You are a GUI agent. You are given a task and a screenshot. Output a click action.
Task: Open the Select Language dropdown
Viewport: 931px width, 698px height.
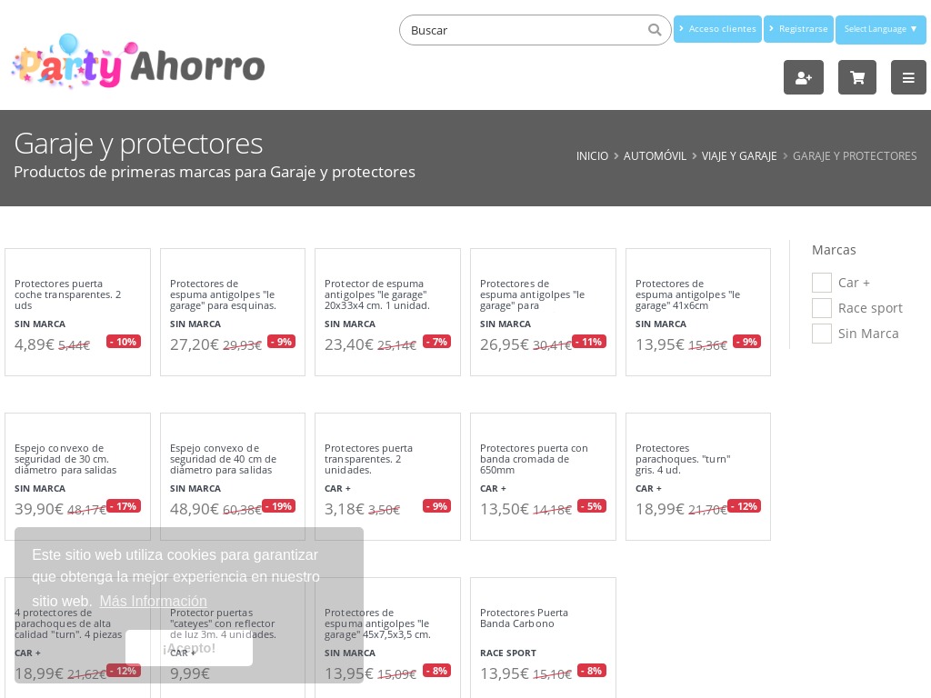click(880, 29)
